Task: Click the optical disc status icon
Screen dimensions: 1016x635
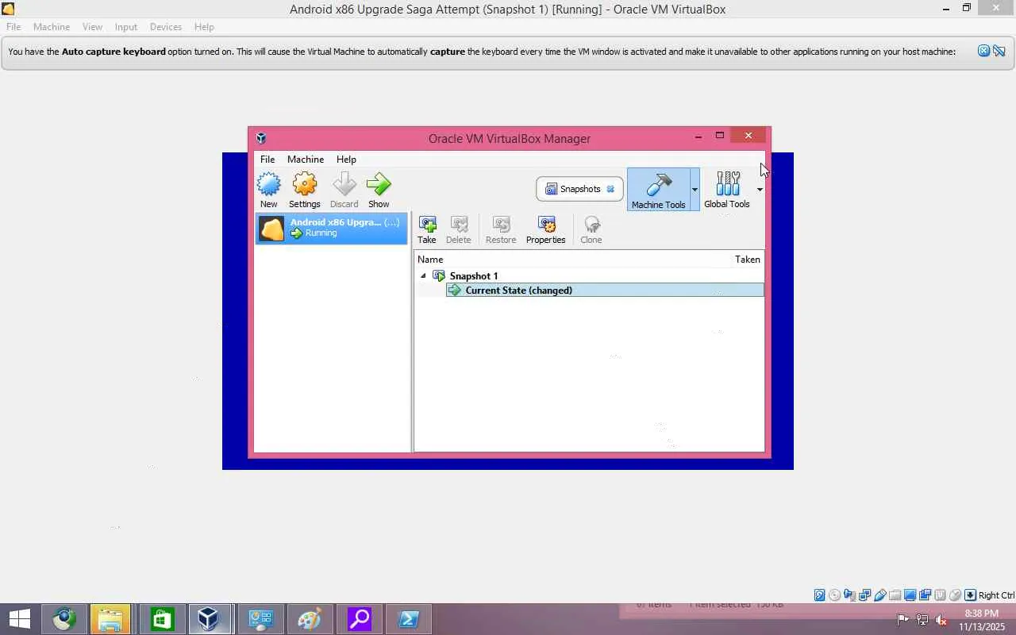Action: click(835, 595)
